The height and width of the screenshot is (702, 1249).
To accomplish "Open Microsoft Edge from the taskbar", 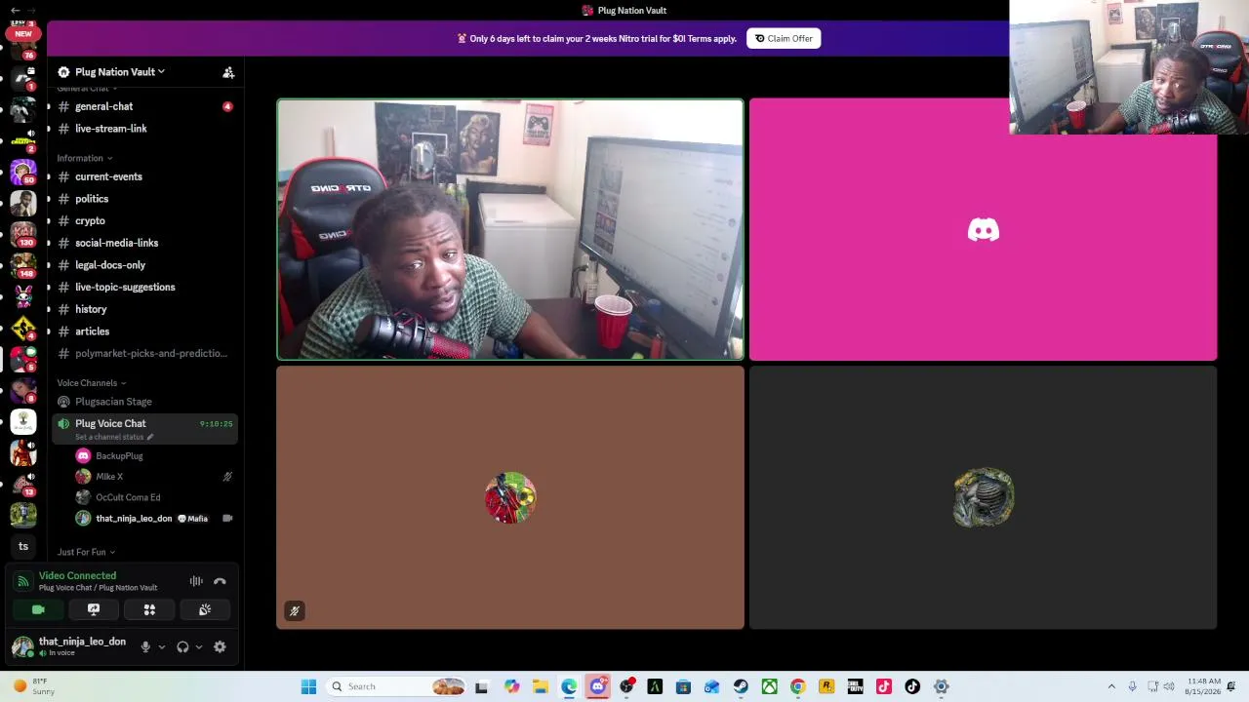I will pyautogui.click(x=569, y=686).
